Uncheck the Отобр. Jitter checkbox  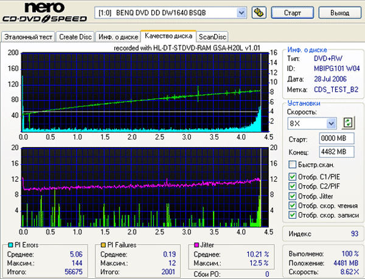click(293, 196)
